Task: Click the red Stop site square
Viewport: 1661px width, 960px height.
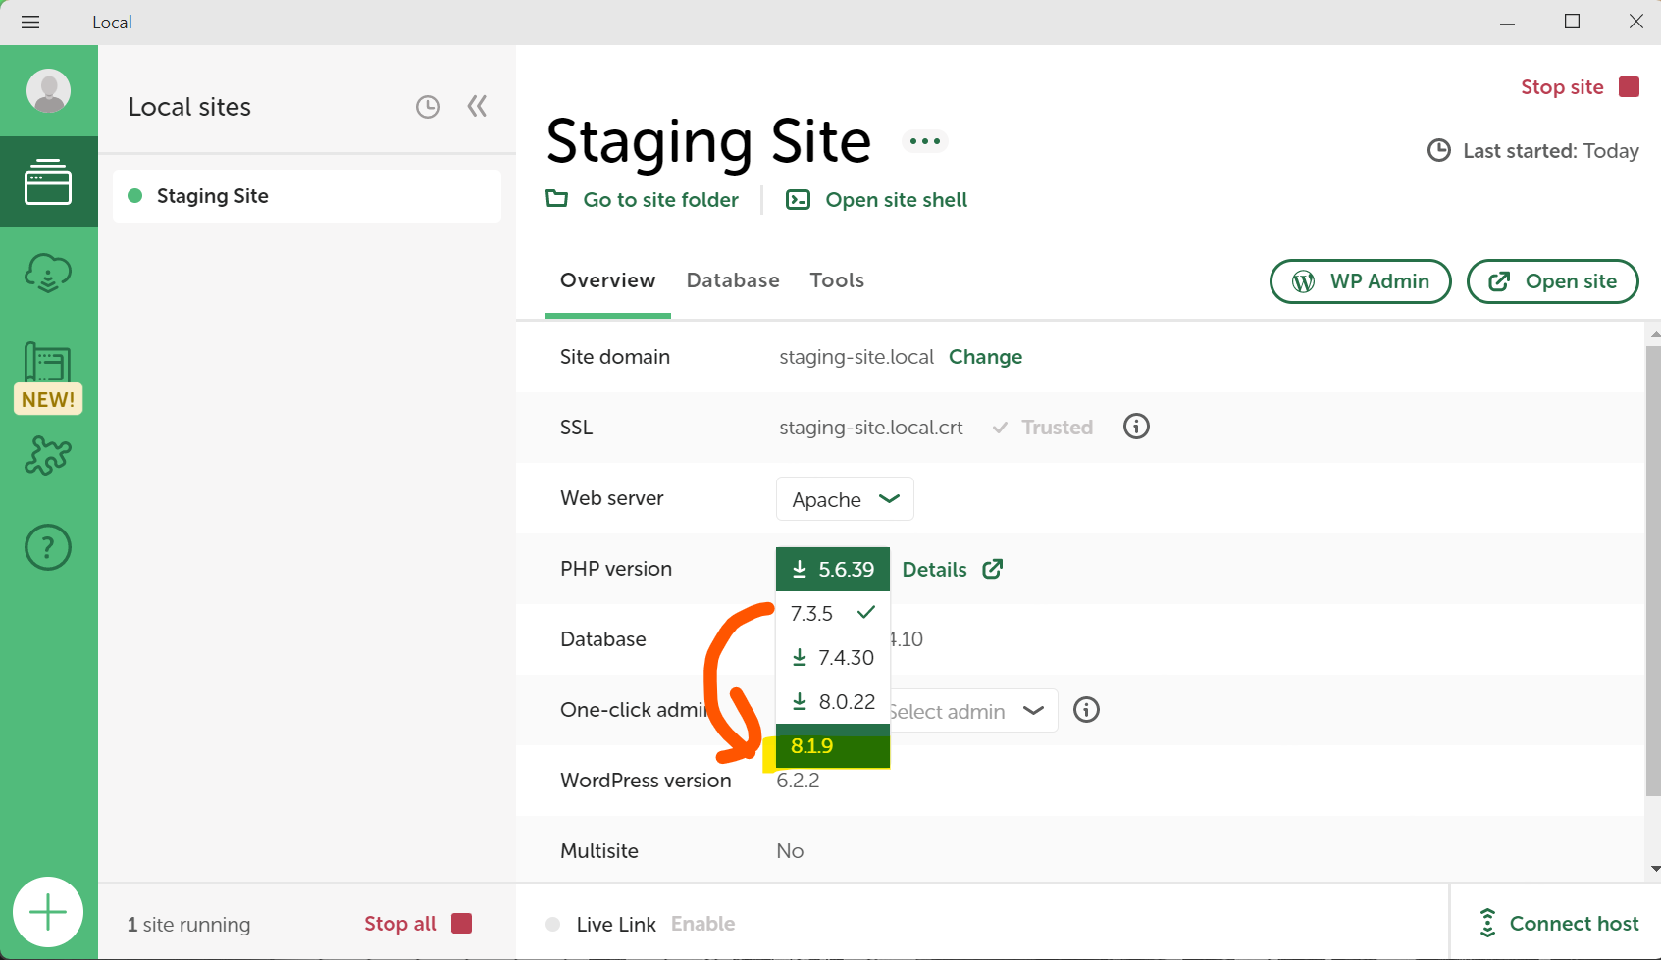Action: (1630, 86)
